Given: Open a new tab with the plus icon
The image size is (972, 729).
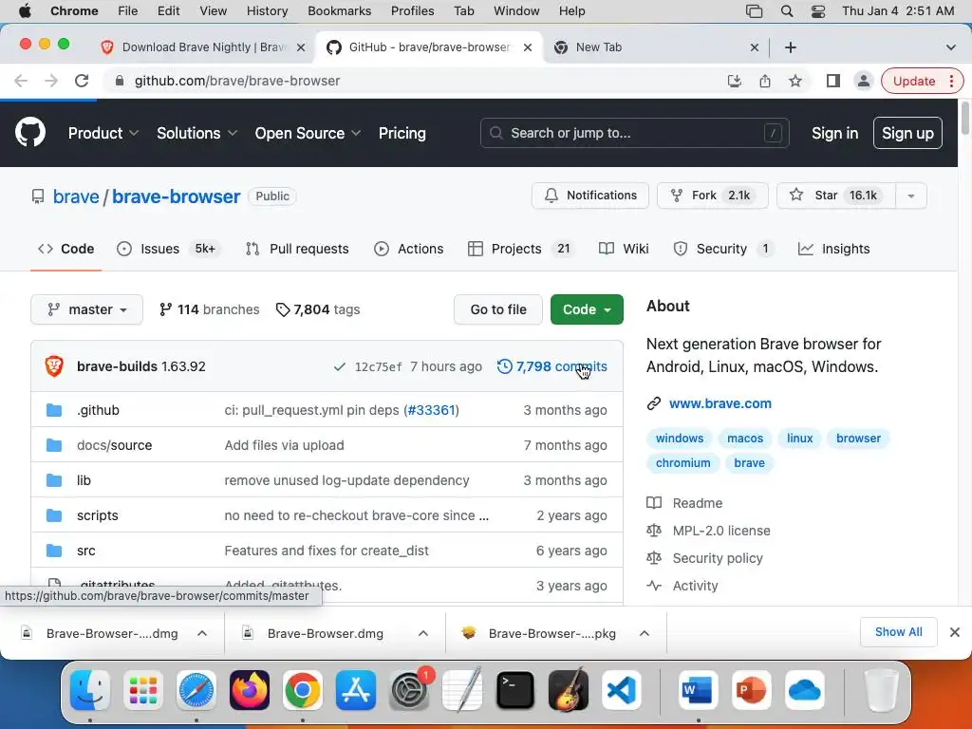Looking at the screenshot, I should [791, 47].
